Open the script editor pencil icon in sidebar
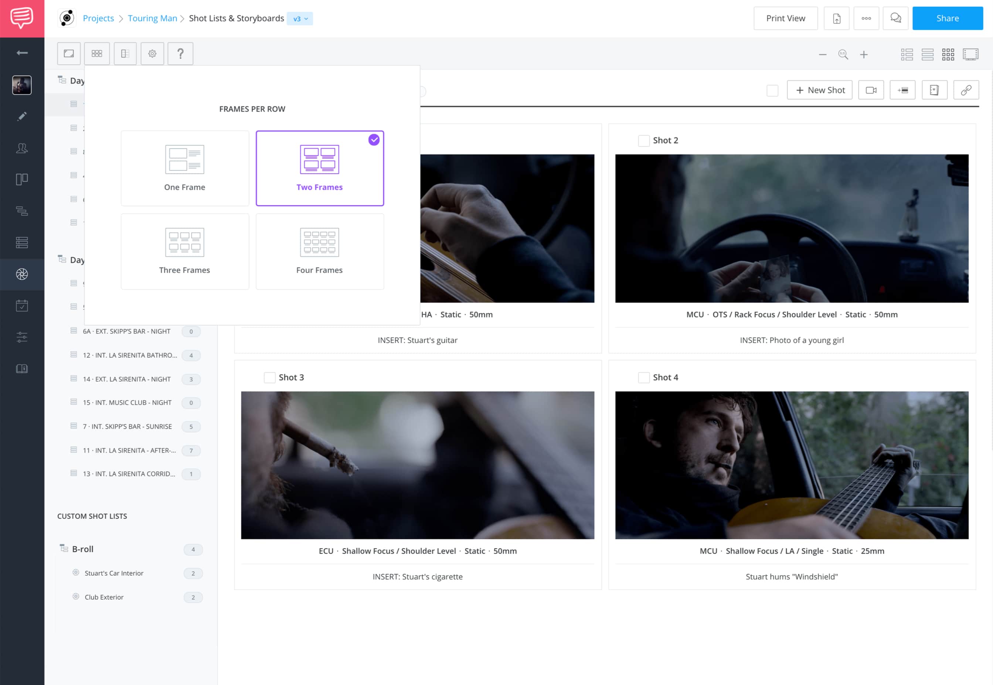Image resolution: width=993 pixels, height=685 pixels. pyautogui.click(x=21, y=116)
